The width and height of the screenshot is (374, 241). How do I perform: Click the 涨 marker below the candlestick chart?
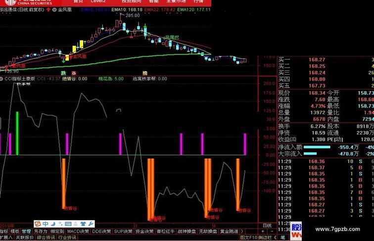pos(74,73)
